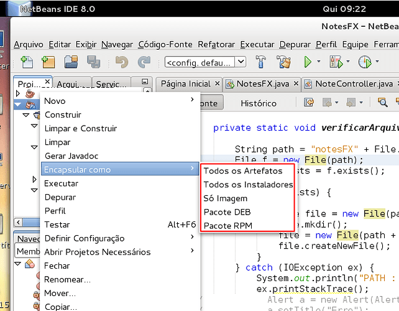This screenshot has width=399, height=311.
Task: Open the config default combo box
Action: tap(205, 62)
